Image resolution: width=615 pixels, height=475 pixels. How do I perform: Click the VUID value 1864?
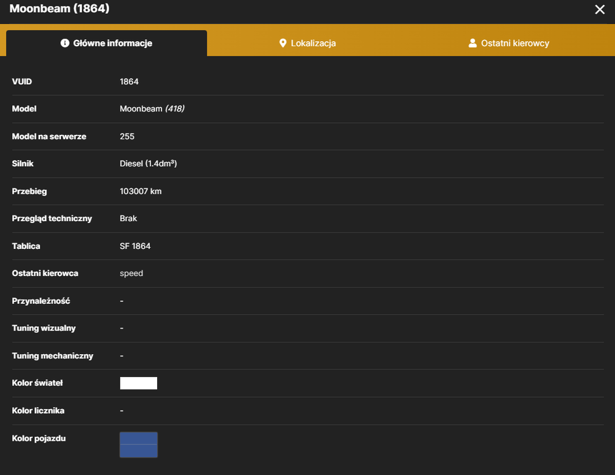(129, 82)
